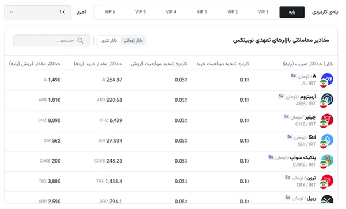Click the value ARB 220.68
Image resolution: width=346 pixels, height=209 pixels.
pos(109,100)
